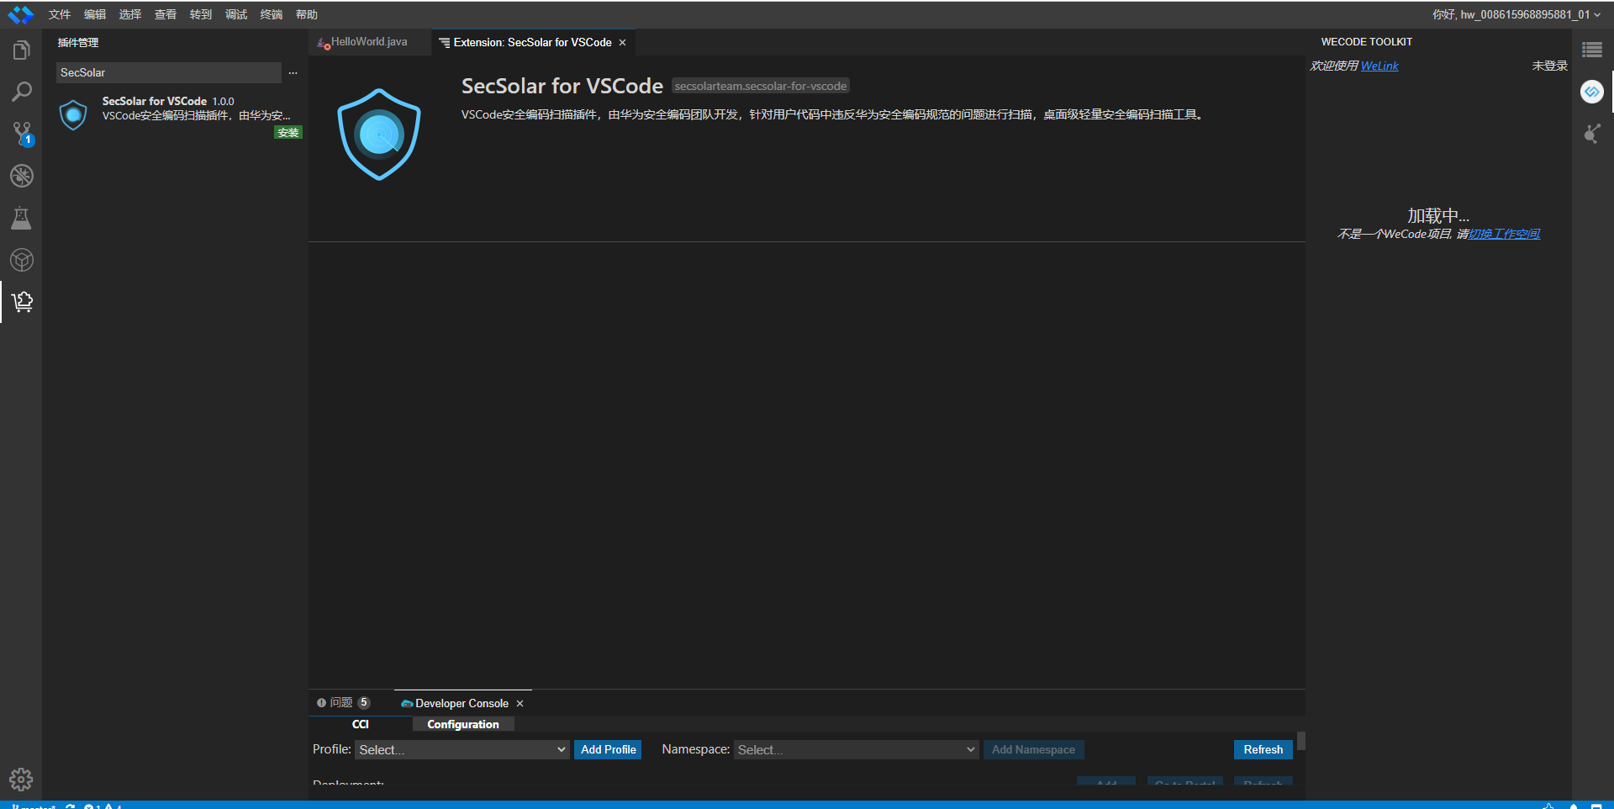Select the plugin management cart icon
1614x809 pixels.
21,302
